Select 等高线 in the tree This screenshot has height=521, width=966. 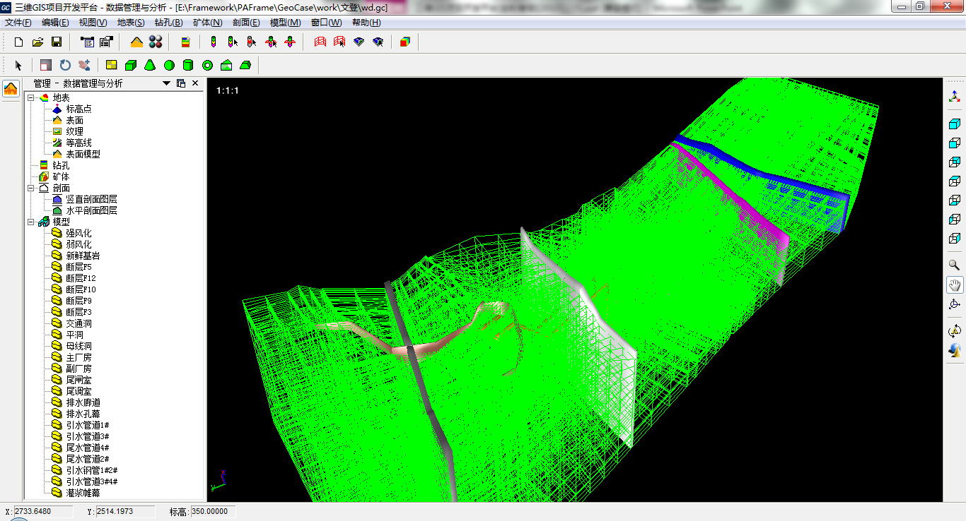point(78,143)
